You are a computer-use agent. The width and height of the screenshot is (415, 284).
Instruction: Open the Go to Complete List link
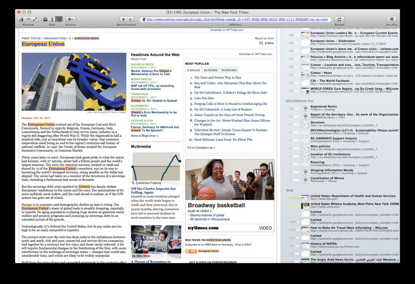pos(200,147)
